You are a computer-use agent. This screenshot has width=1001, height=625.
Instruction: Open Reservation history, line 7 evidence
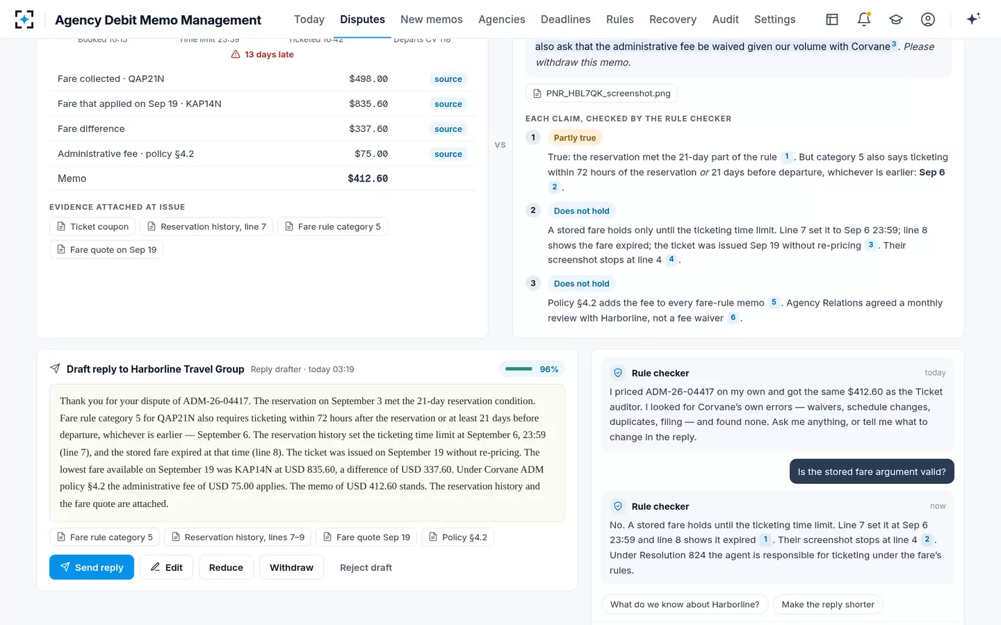(206, 226)
